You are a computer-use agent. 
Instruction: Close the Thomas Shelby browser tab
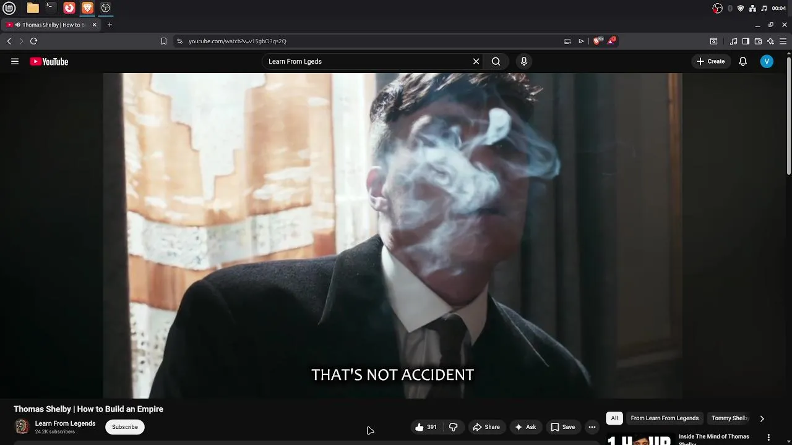point(94,25)
